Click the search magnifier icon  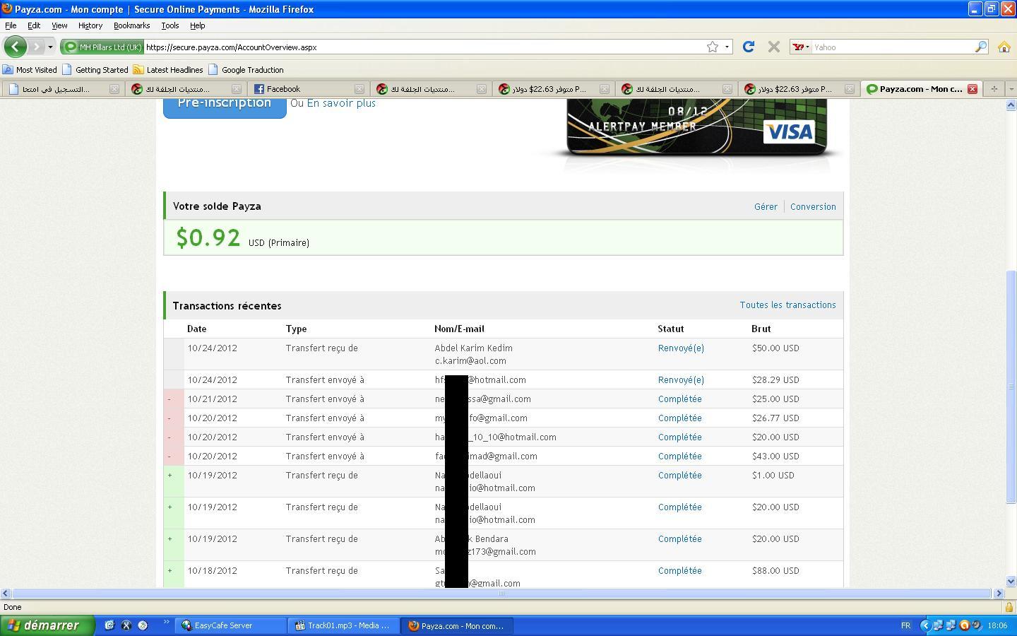981,47
